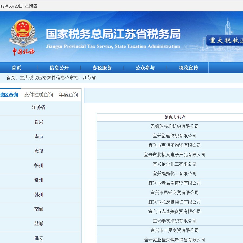Select 盐城 in the region list
The image size is (243, 243).
point(39,224)
